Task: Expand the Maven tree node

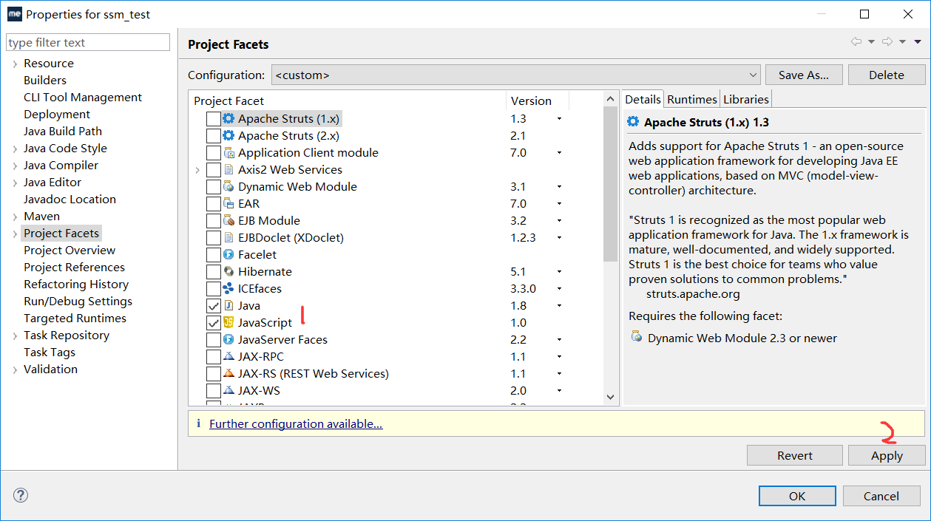Action: click(15, 217)
